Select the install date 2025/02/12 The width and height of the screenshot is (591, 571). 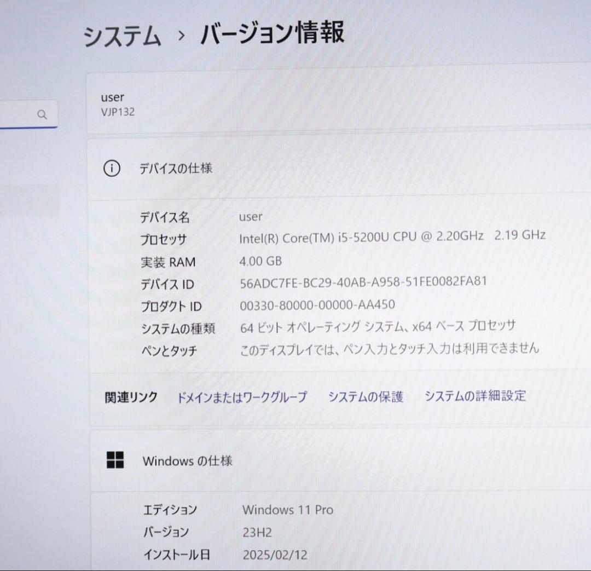point(275,555)
